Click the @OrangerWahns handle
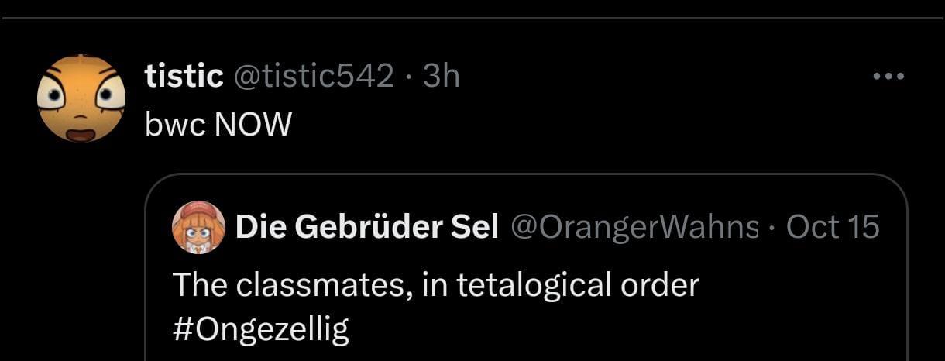Screen dimensions: 945x361 pos(633,227)
